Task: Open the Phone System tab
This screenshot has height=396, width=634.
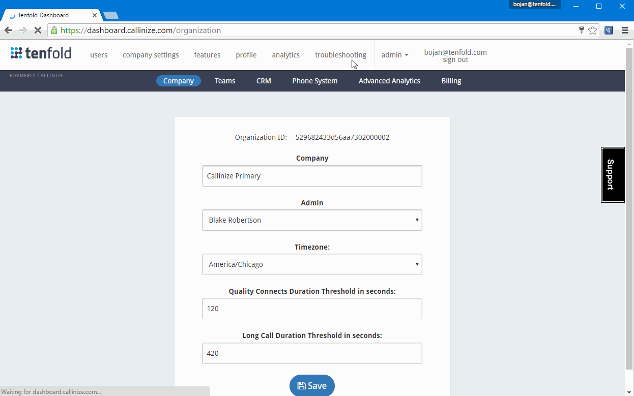Action: (x=314, y=80)
